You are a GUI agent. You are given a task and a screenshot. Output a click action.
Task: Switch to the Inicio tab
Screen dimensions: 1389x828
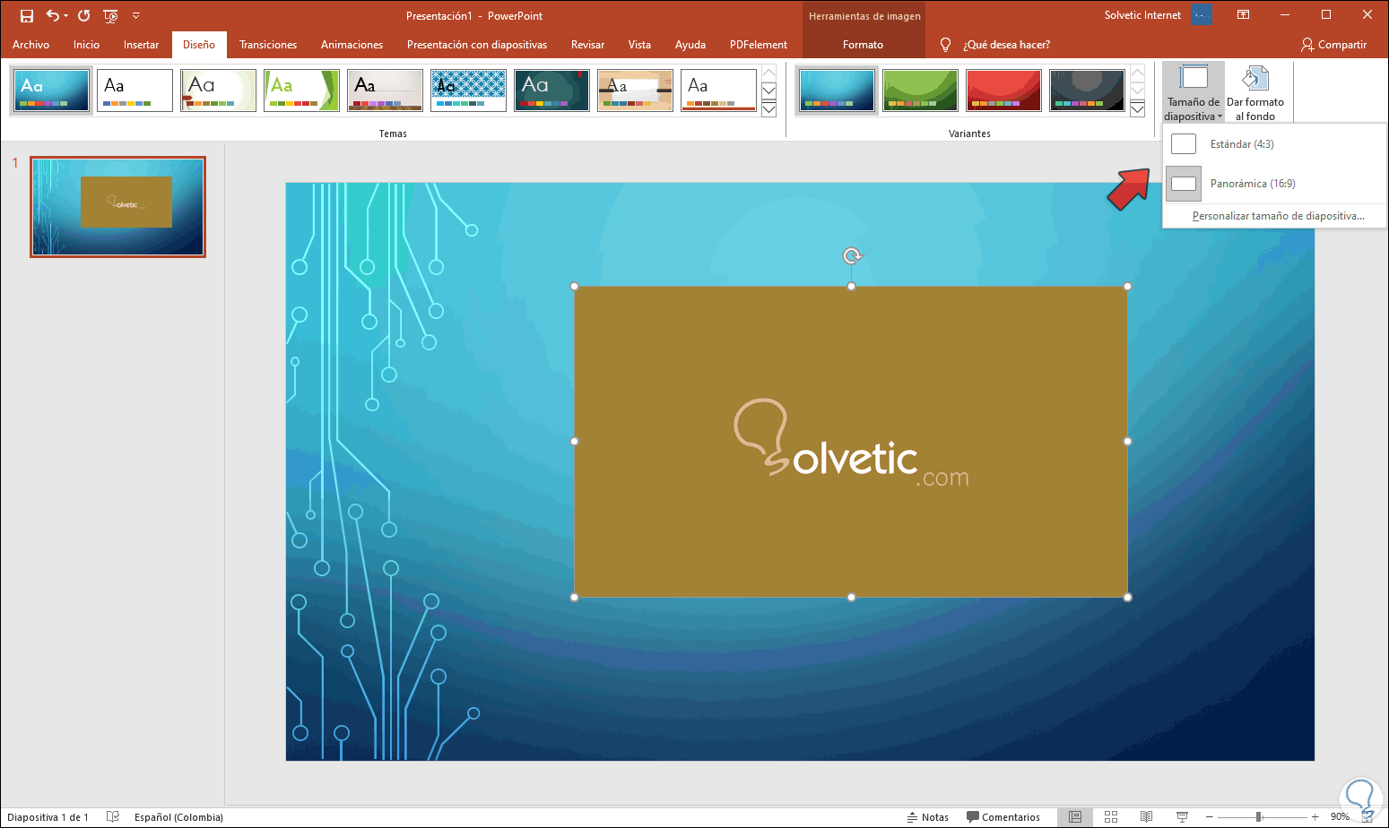[86, 45]
